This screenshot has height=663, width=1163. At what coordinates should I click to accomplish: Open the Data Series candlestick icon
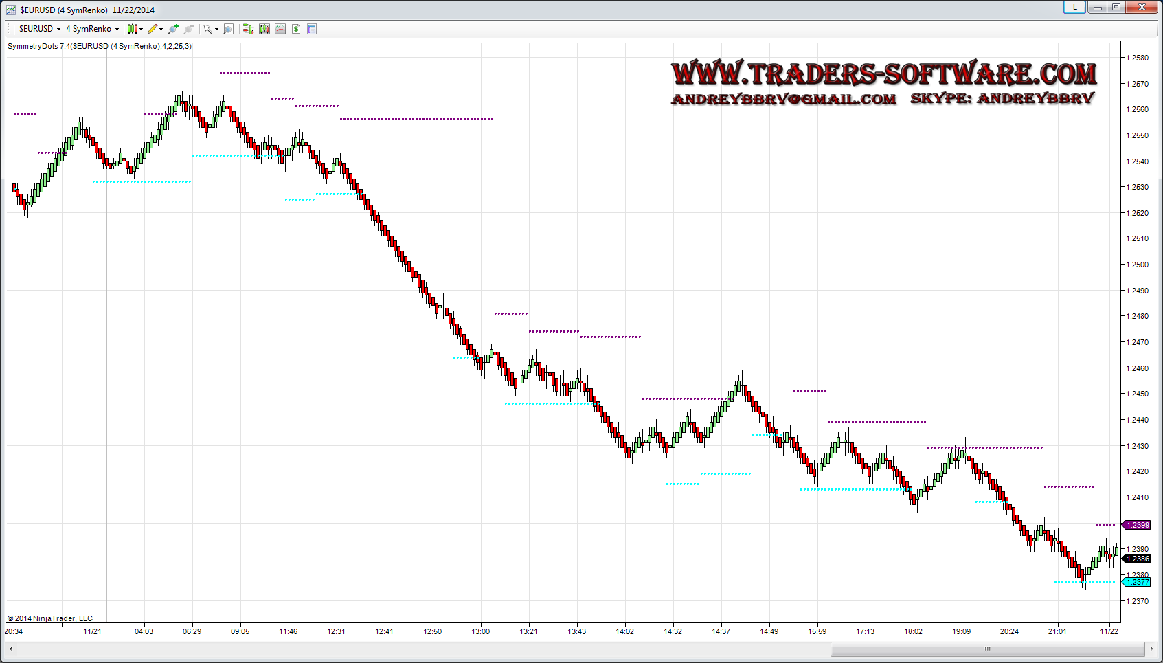tap(264, 29)
